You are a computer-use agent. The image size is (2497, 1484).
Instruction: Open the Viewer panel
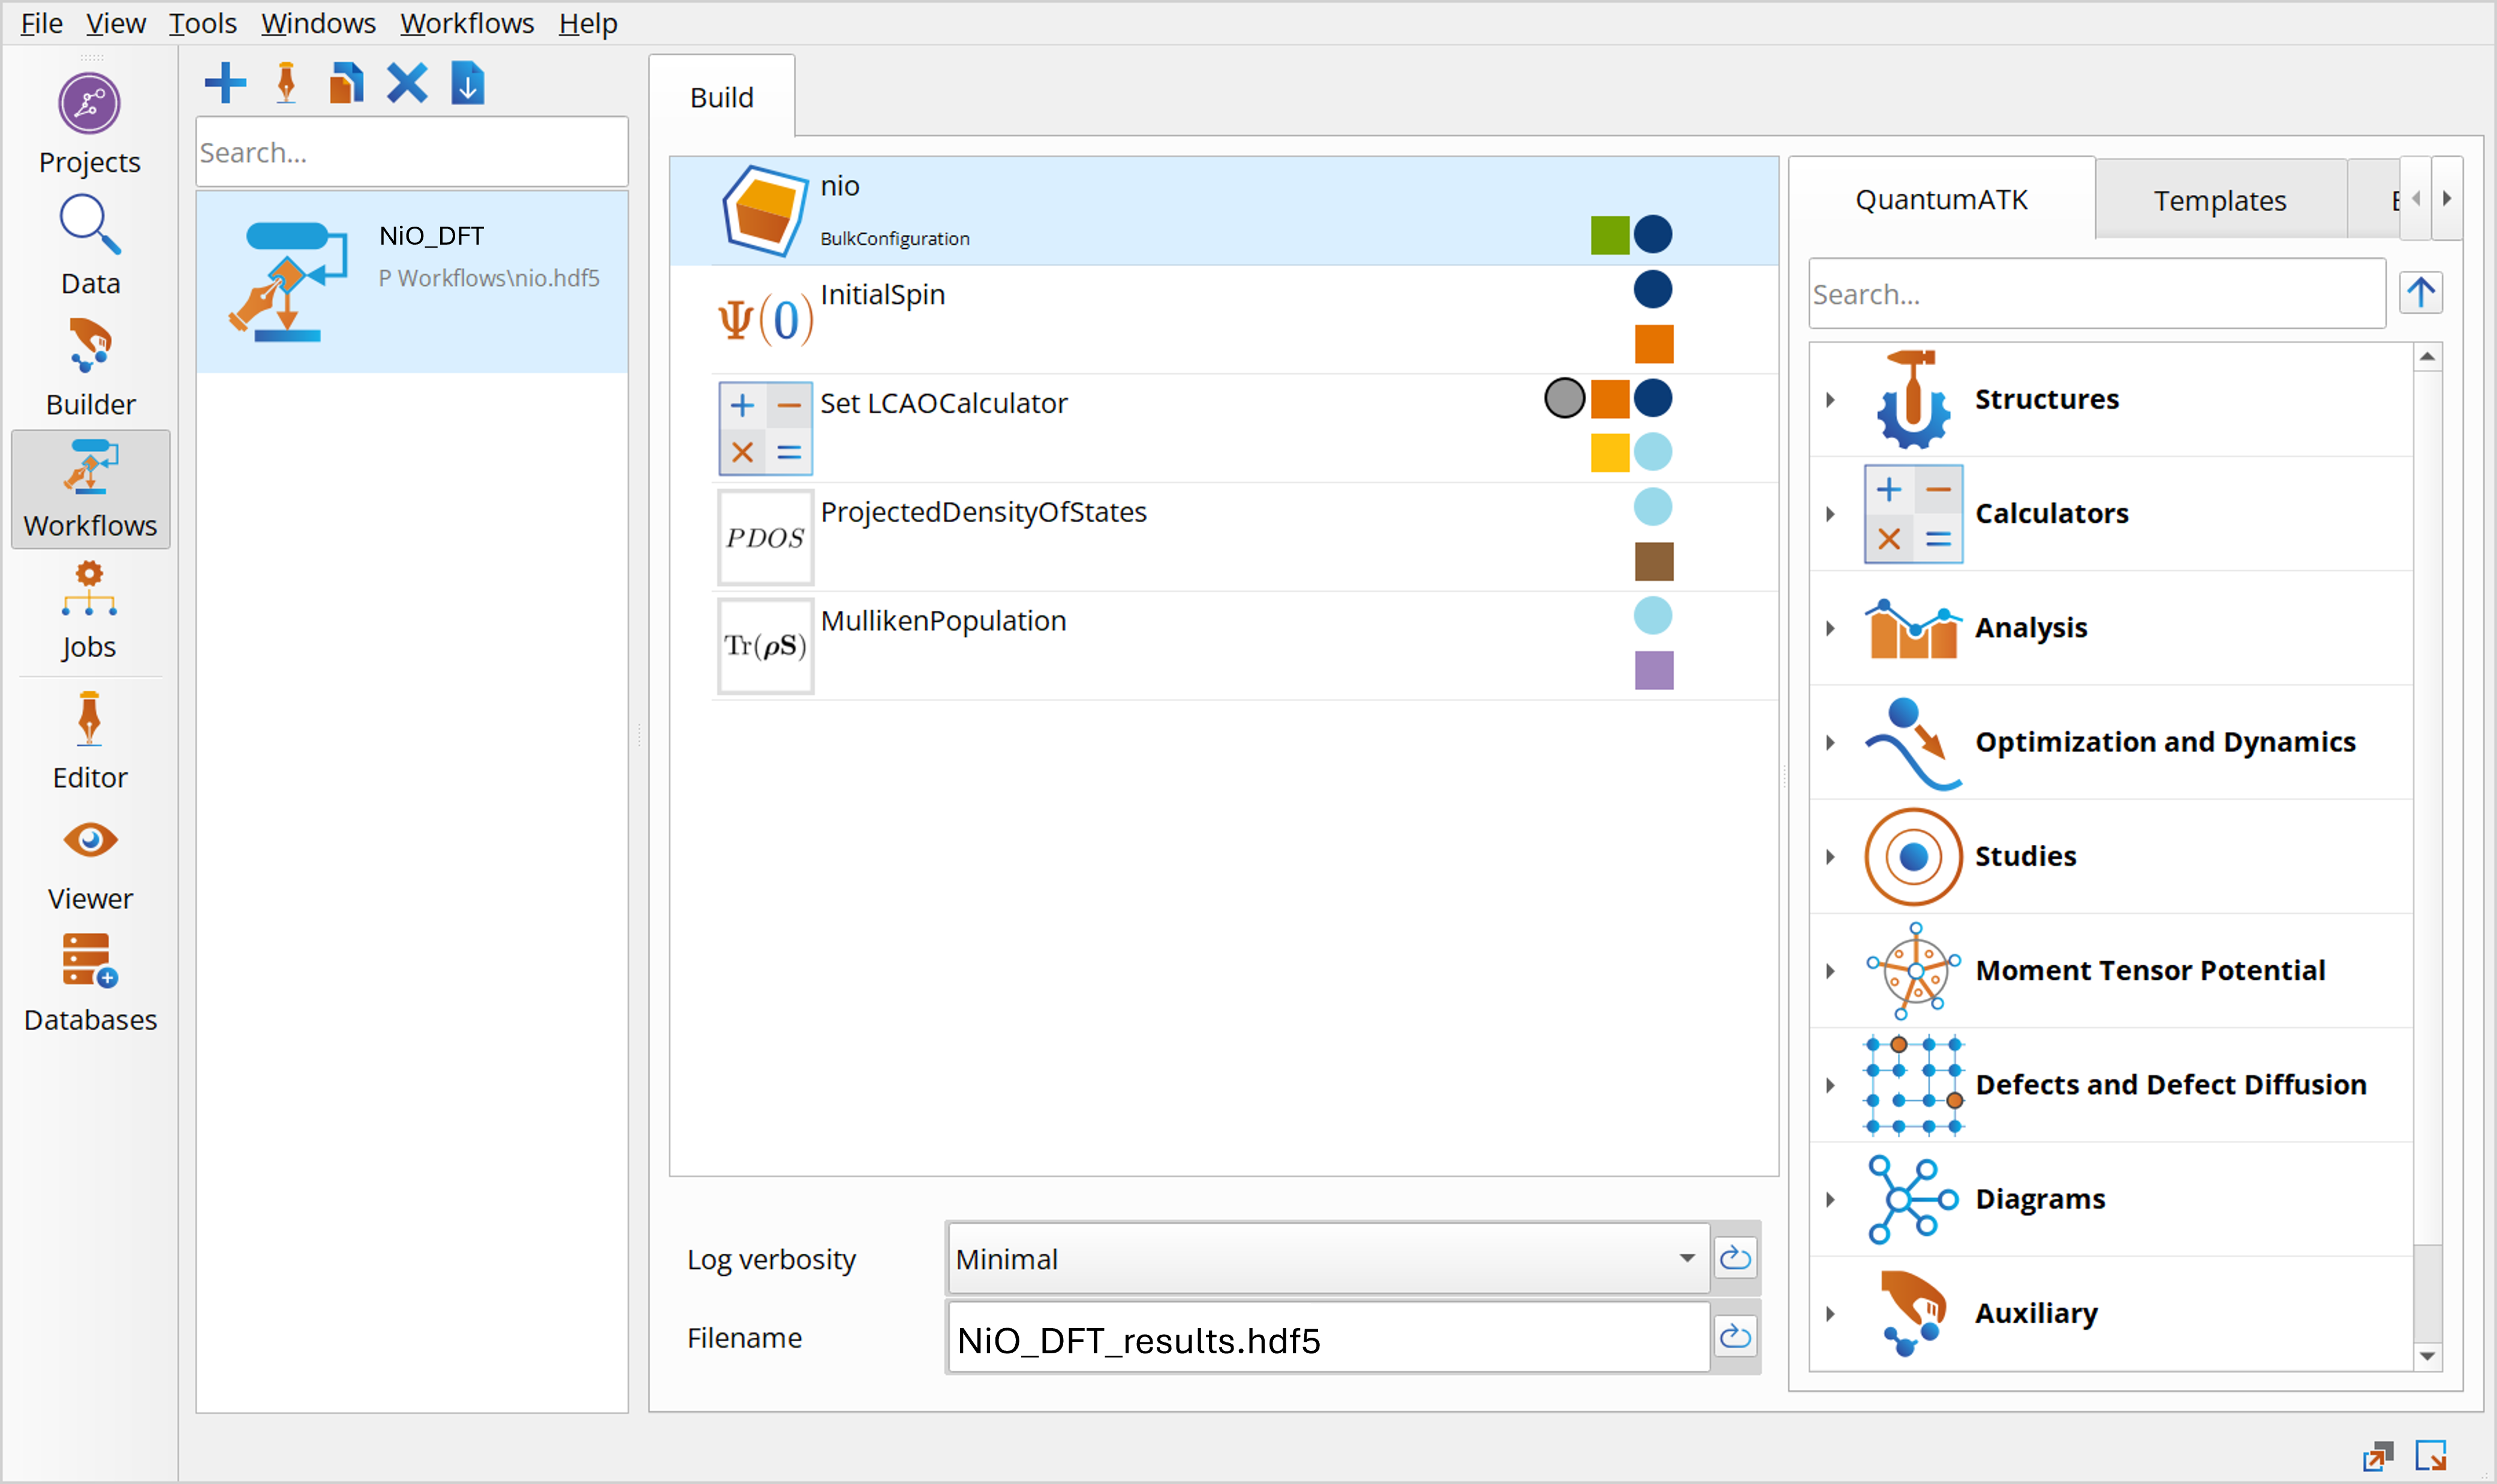coord(90,863)
